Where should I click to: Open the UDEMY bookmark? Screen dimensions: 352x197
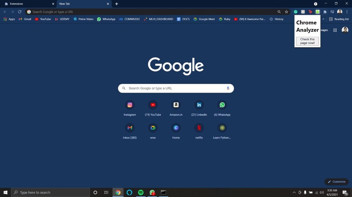[62, 19]
